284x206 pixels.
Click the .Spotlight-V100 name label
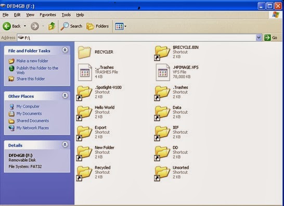108,87
